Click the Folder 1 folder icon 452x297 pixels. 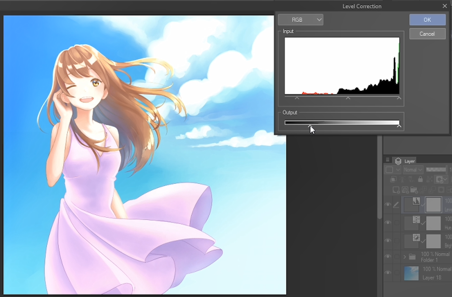[412, 256]
